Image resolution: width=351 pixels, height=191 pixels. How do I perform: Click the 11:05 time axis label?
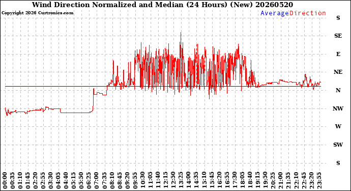coord(151,180)
